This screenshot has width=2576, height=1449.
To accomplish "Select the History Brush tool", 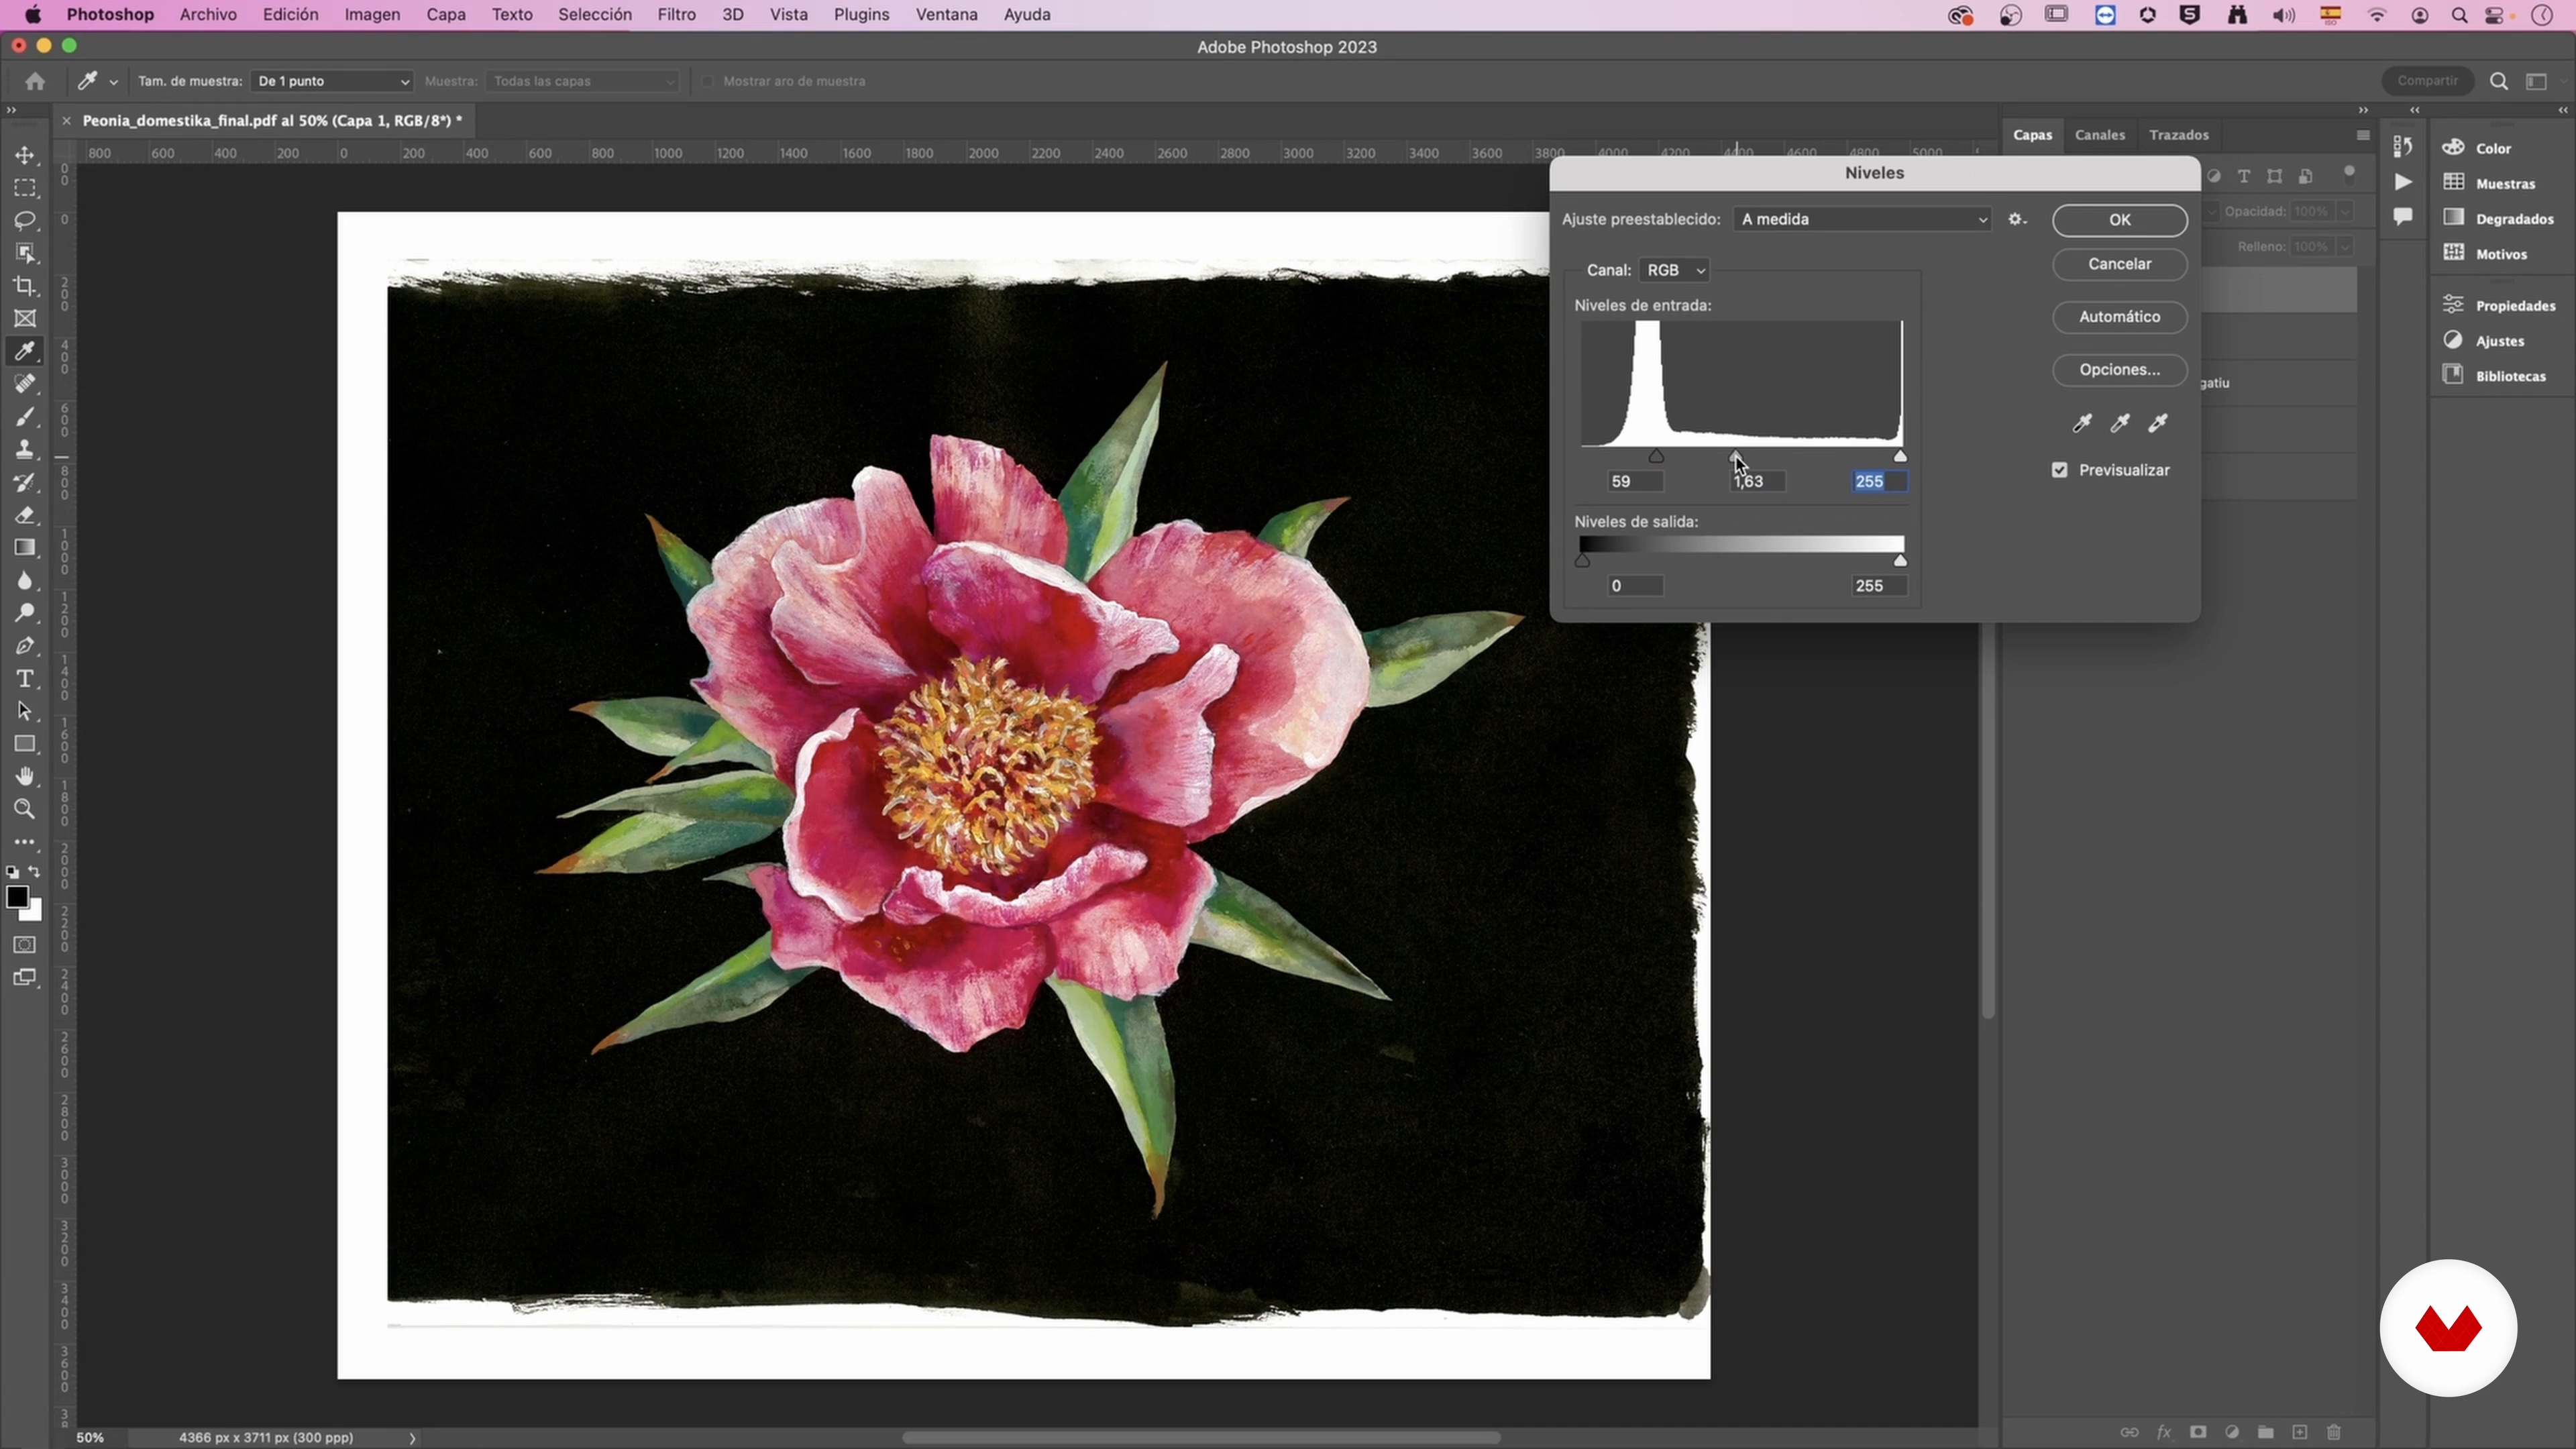I will coord(25,482).
